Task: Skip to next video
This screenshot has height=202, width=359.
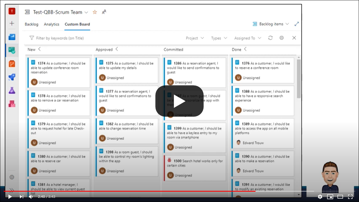Action: 21,197
